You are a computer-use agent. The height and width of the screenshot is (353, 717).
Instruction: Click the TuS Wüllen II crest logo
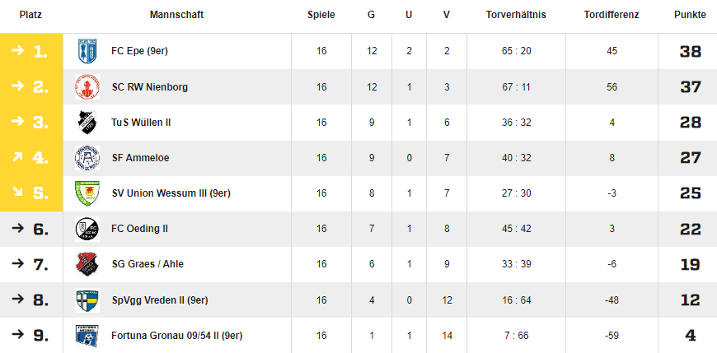pos(87,123)
